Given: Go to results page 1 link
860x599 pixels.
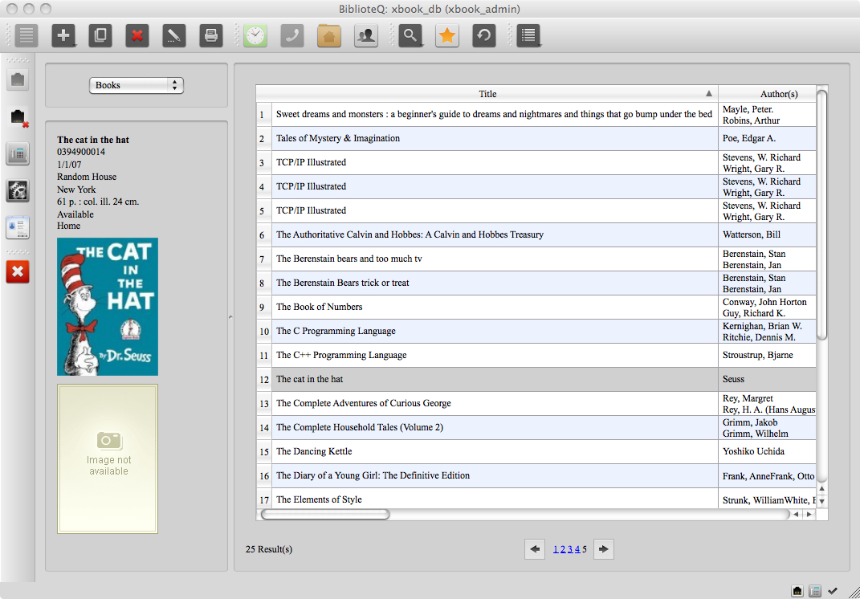Looking at the screenshot, I should tap(556, 549).
